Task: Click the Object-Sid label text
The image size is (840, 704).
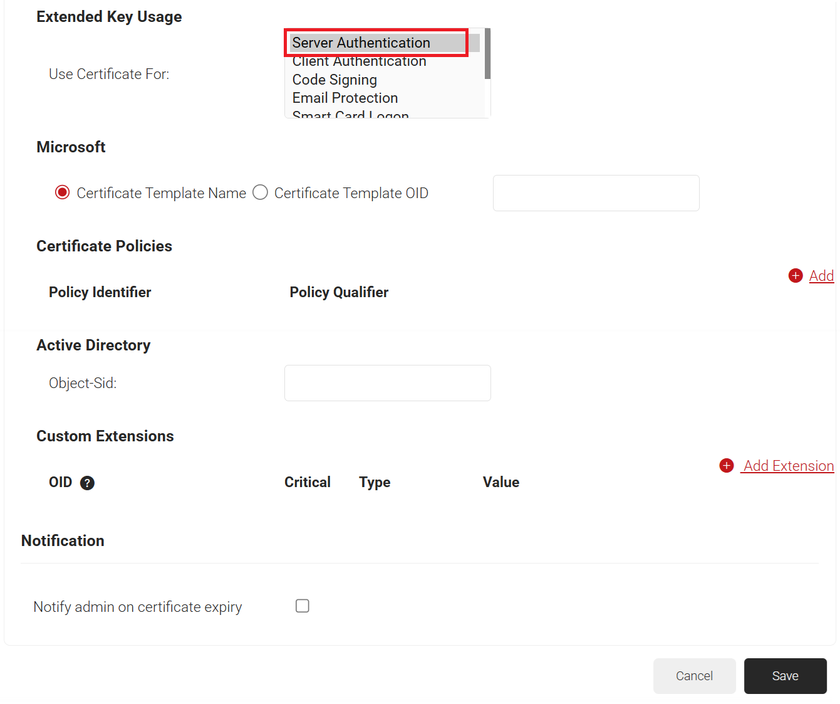Action: 83,383
